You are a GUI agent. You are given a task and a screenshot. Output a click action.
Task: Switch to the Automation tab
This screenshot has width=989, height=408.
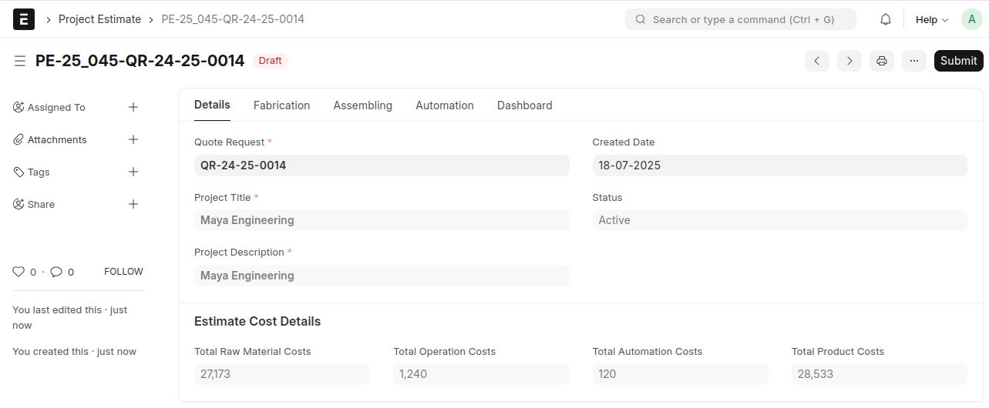point(445,105)
